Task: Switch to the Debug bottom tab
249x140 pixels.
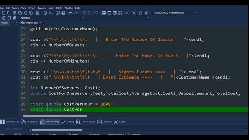Action: (x=68, y=122)
